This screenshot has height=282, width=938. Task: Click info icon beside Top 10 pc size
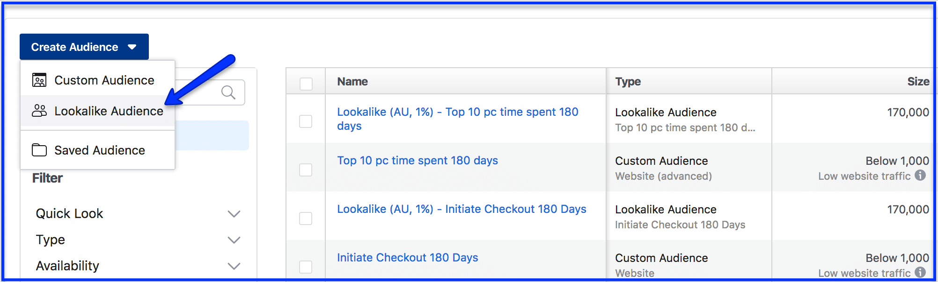920,175
